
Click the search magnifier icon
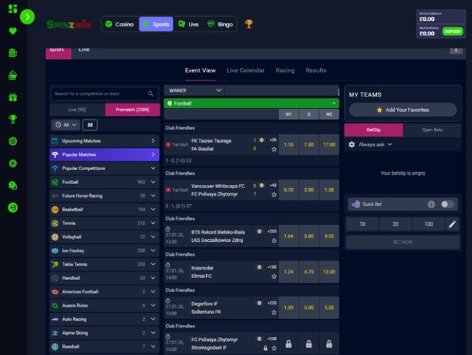pos(151,94)
